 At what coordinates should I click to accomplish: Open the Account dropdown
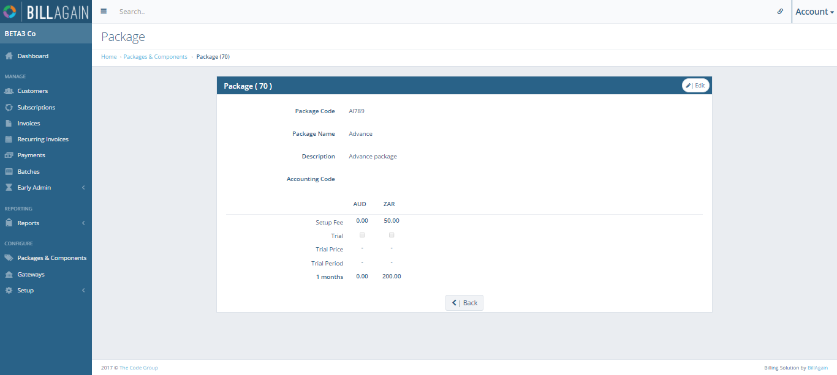point(814,12)
